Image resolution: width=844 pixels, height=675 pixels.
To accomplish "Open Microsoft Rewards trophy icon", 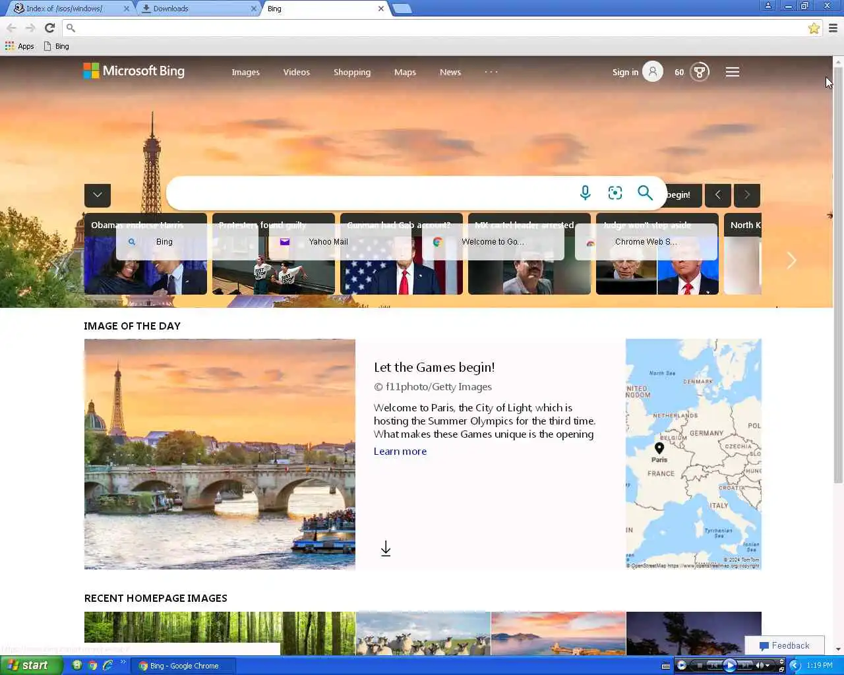I will pos(700,72).
